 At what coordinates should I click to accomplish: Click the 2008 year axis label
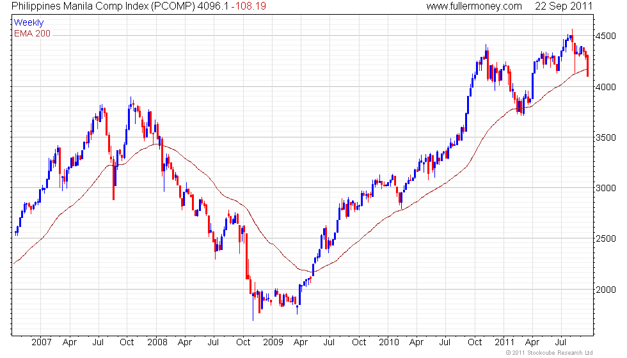(157, 342)
